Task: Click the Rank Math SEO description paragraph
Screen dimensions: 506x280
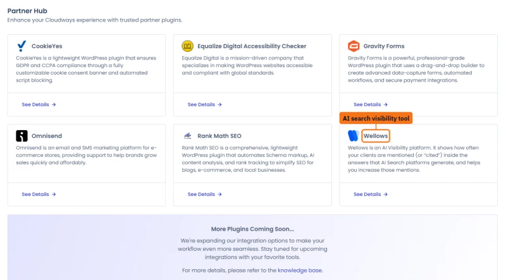Action: tap(248, 159)
